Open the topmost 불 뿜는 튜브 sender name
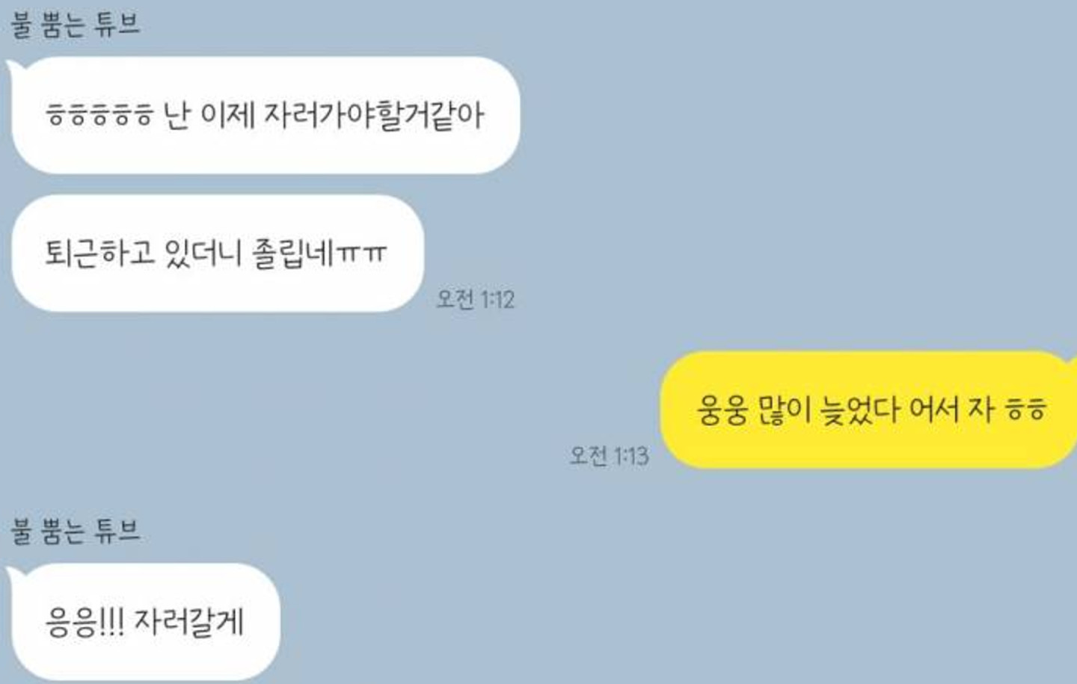The height and width of the screenshot is (684, 1077). click(x=76, y=23)
